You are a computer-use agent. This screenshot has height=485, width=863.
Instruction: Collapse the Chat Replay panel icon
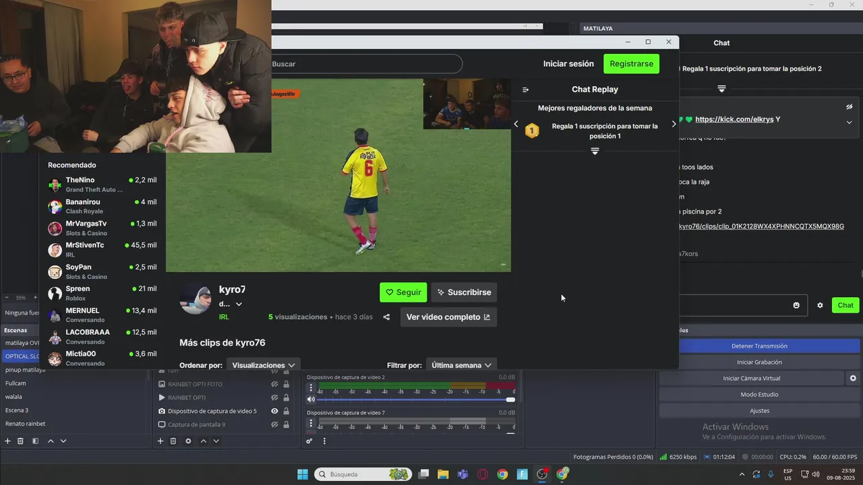526,90
